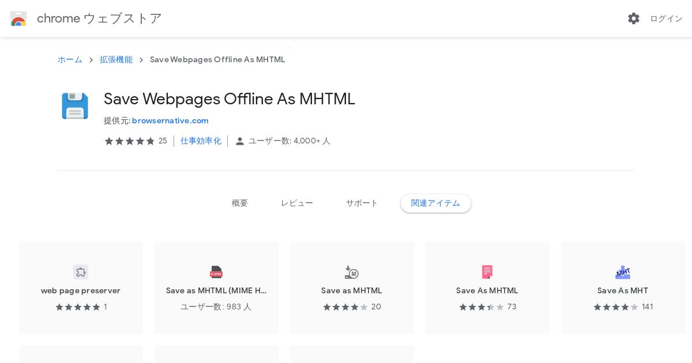Click the star rating with 73 reviews
Image resolution: width=692 pixels, height=363 pixels.
pyautogui.click(x=482, y=307)
